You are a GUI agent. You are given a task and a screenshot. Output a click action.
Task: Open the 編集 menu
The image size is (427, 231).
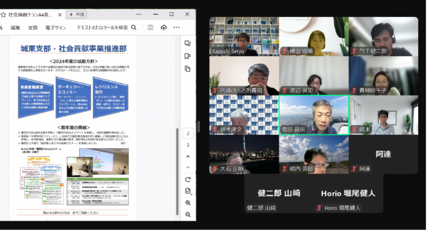(x=15, y=28)
